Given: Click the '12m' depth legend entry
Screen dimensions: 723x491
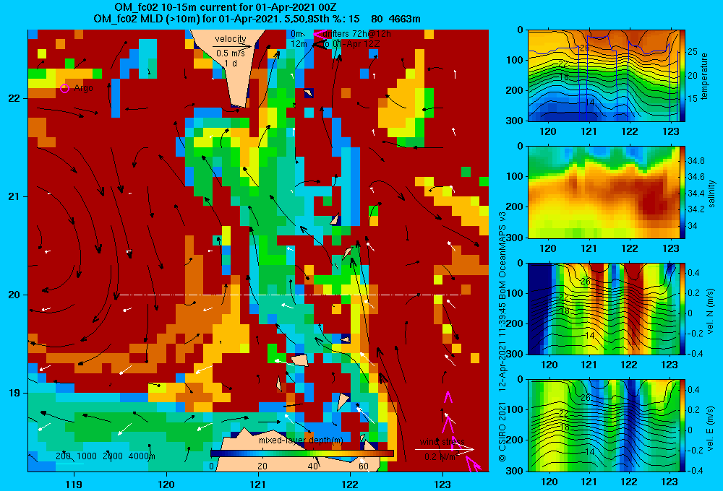Looking at the screenshot, I should coord(299,44).
